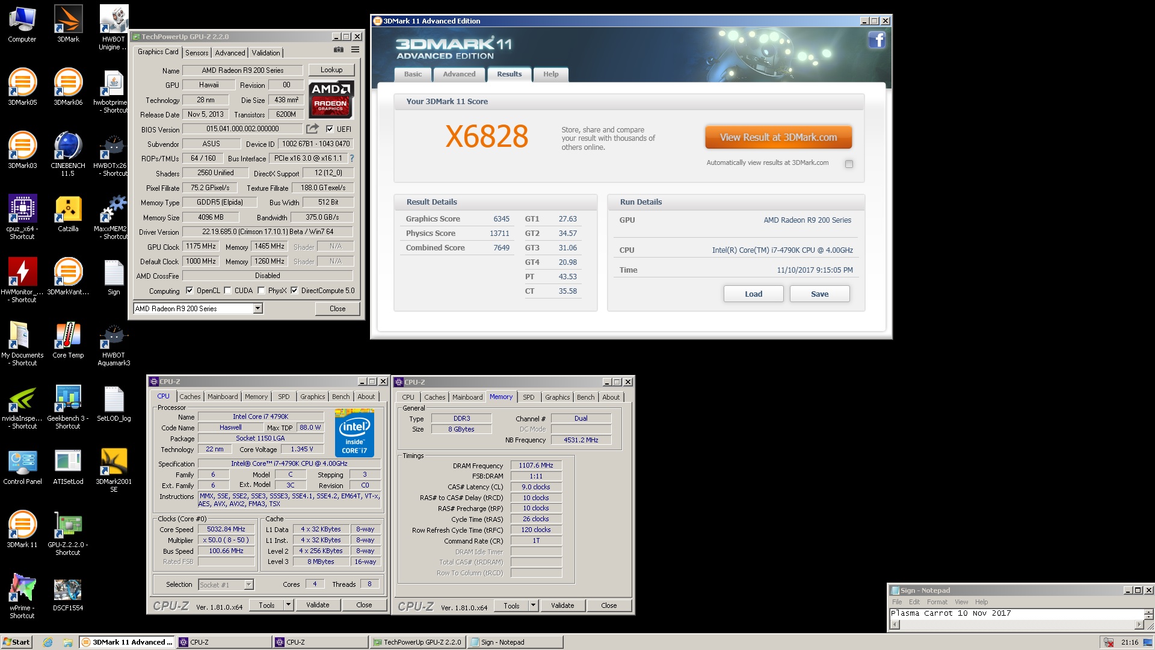1155x650 pixels.
Task: Toggle PhysX checkbox in GPU-Z
Action: [261, 291]
